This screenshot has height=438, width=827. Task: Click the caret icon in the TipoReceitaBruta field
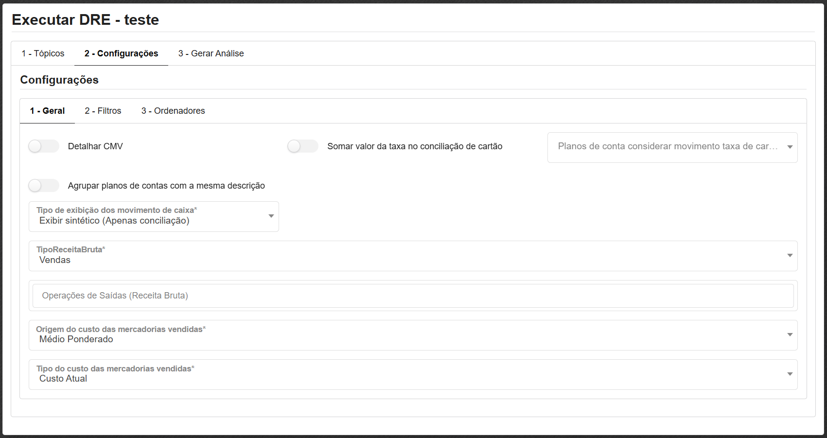(790, 255)
